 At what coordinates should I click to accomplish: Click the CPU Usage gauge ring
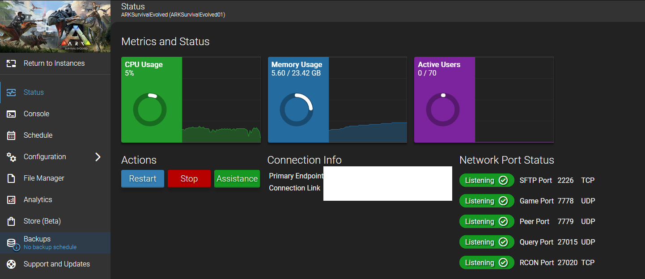click(x=150, y=110)
